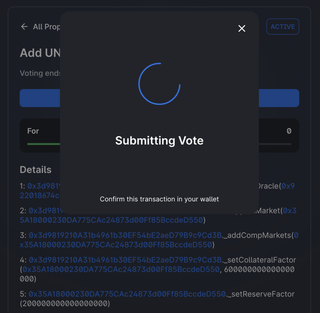
Task: Click the blue loading spinner
Action: click(x=159, y=83)
